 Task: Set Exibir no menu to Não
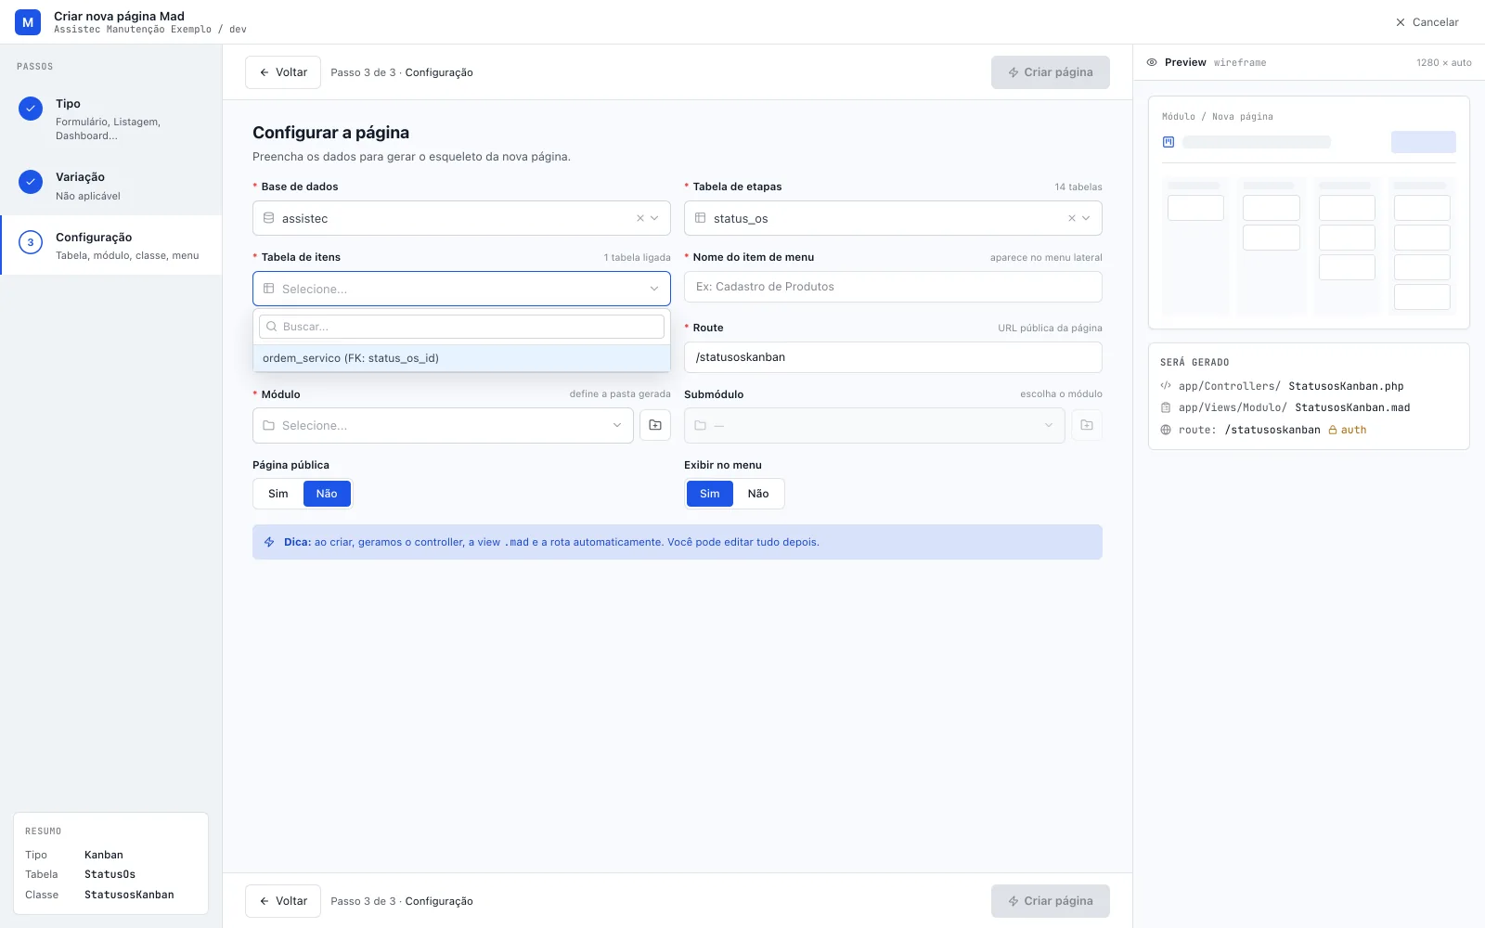pos(758,494)
